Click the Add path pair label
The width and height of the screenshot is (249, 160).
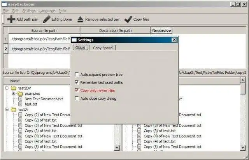point(27,19)
